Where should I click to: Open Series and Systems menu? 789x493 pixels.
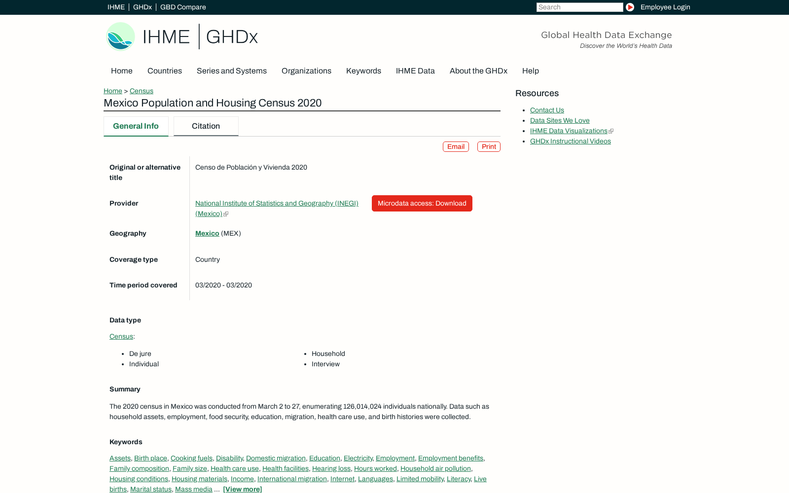pos(232,70)
